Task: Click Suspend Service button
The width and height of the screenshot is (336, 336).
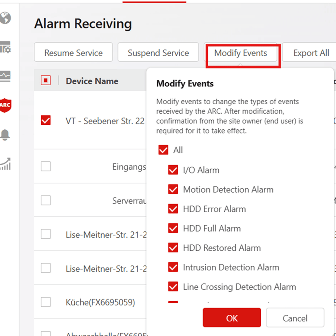Action: coord(158,53)
